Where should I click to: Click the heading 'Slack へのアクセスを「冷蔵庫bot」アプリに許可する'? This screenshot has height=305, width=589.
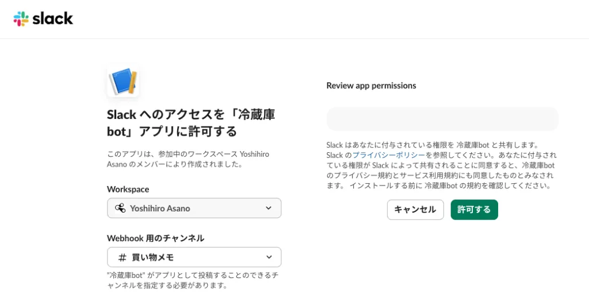click(x=191, y=123)
